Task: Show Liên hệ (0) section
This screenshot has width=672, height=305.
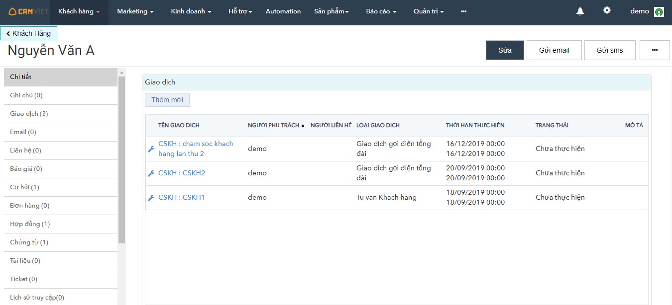Action: point(61,151)
